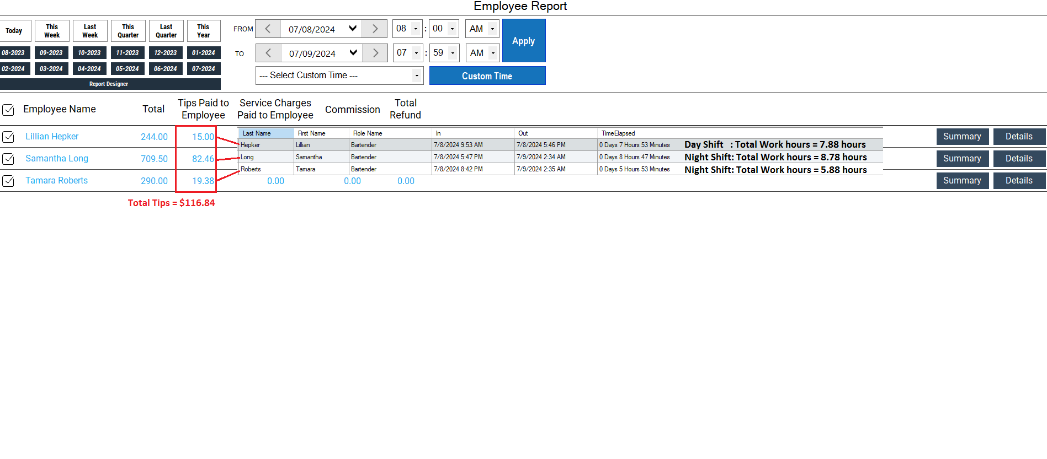Open the Samantha Long employee link
Image resolution: width=1047 pixels, height=459 pixels.
(x=57, y=159)
